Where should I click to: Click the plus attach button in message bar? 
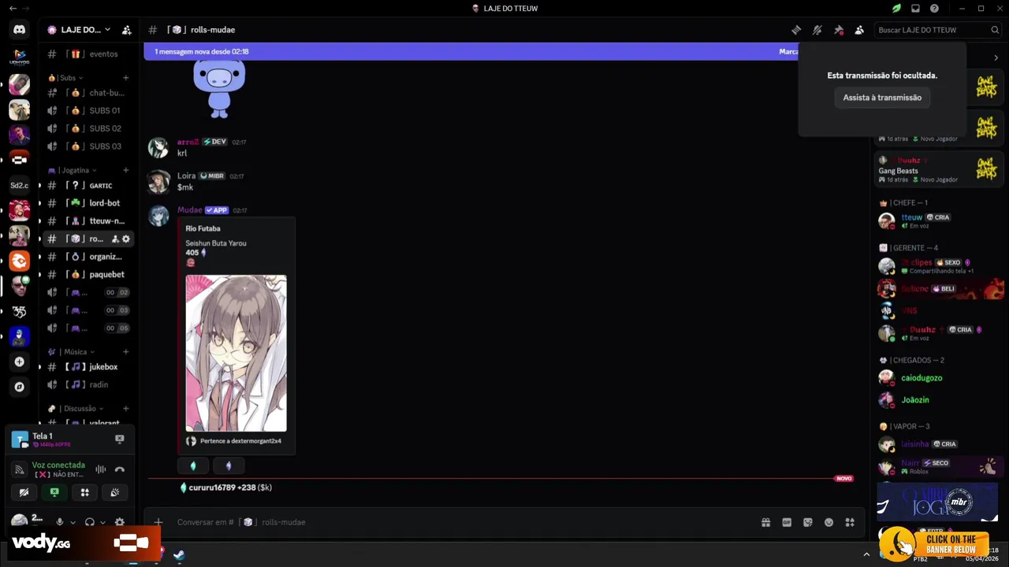[x=158, y=522]
